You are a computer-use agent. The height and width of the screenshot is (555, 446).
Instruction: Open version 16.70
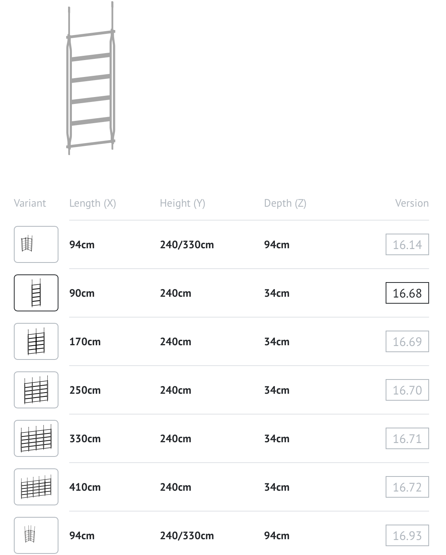point(407,390)
